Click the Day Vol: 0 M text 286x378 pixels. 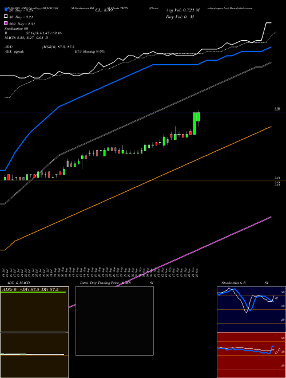click(180, 17)
